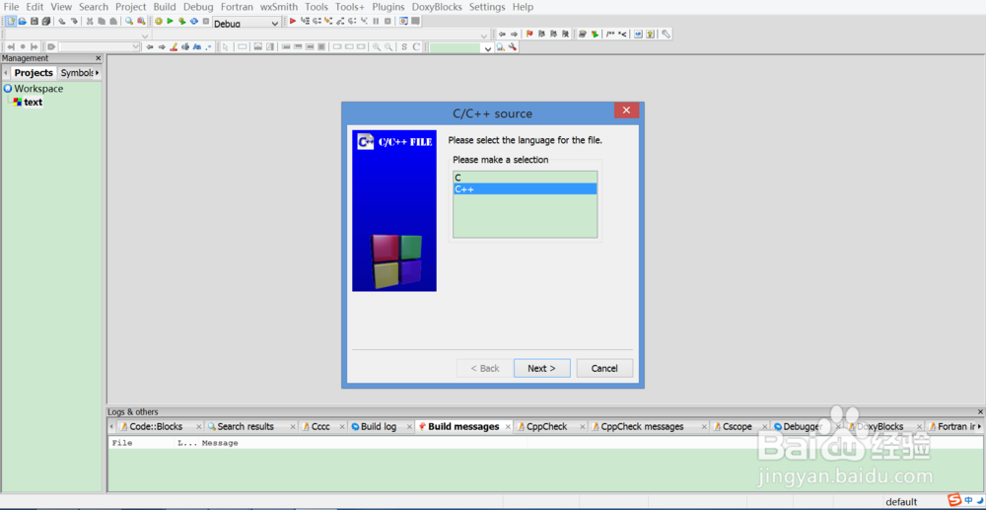Switch to the CppCheck messages tab
Viewport: 986px width, 510px height.
pyautogui.click(x=642, y=426)
